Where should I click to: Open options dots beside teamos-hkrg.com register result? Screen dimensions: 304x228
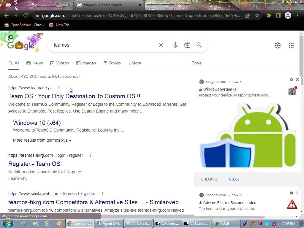point(90,155)
